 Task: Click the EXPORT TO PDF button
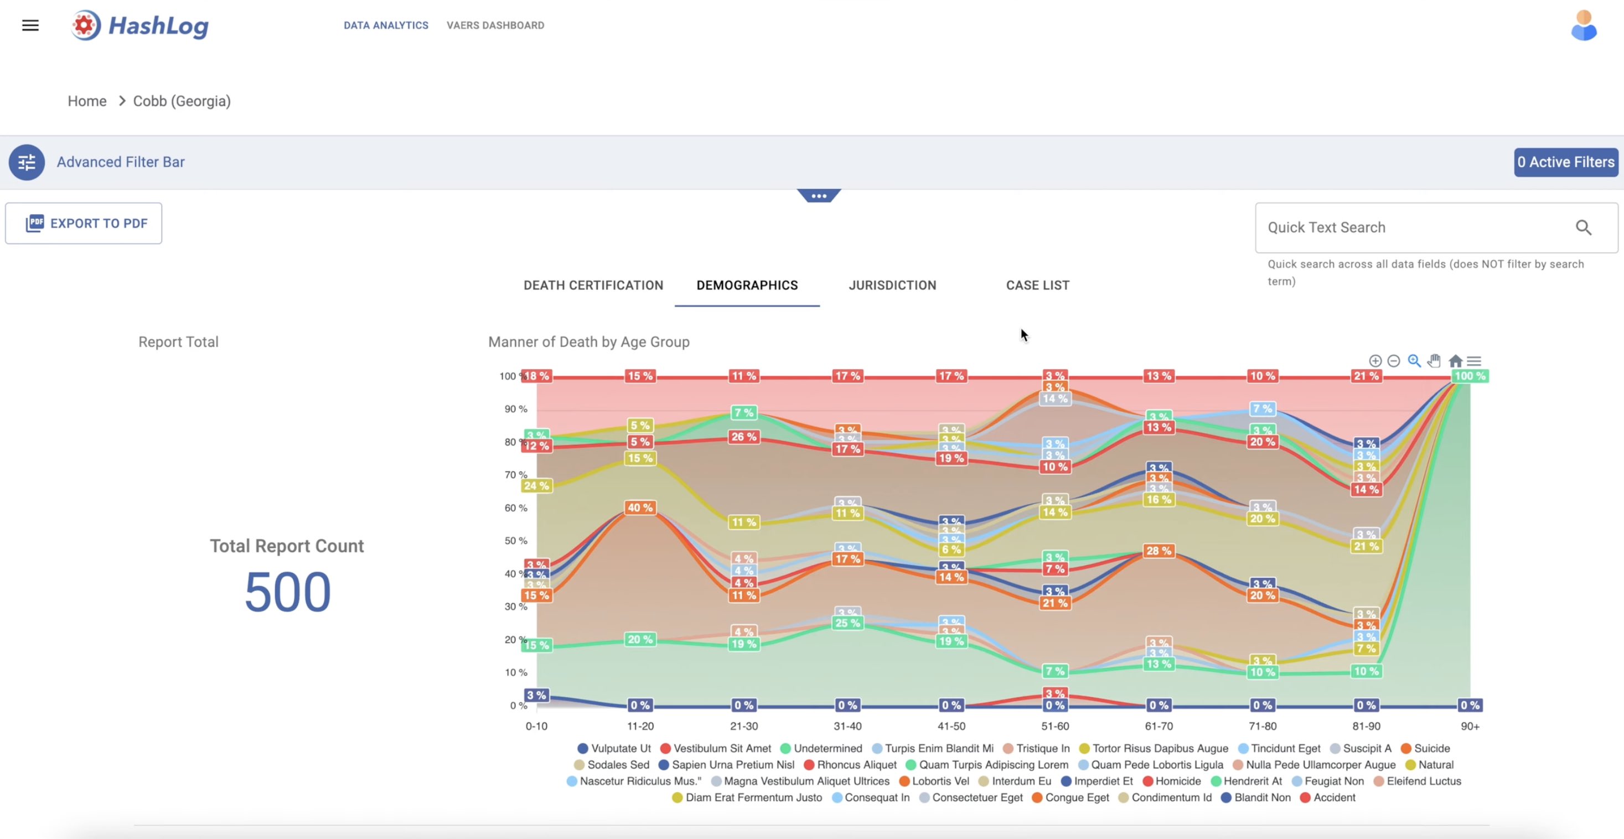(x=83, y=223)
